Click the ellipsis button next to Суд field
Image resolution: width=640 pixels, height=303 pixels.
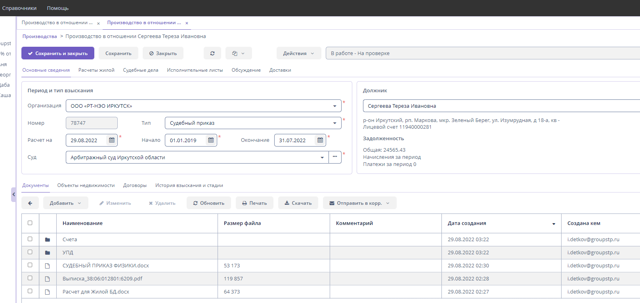335,157
